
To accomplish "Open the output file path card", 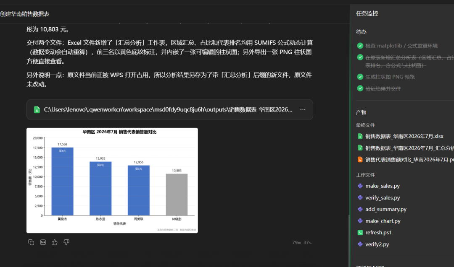I will coord(170,109).
